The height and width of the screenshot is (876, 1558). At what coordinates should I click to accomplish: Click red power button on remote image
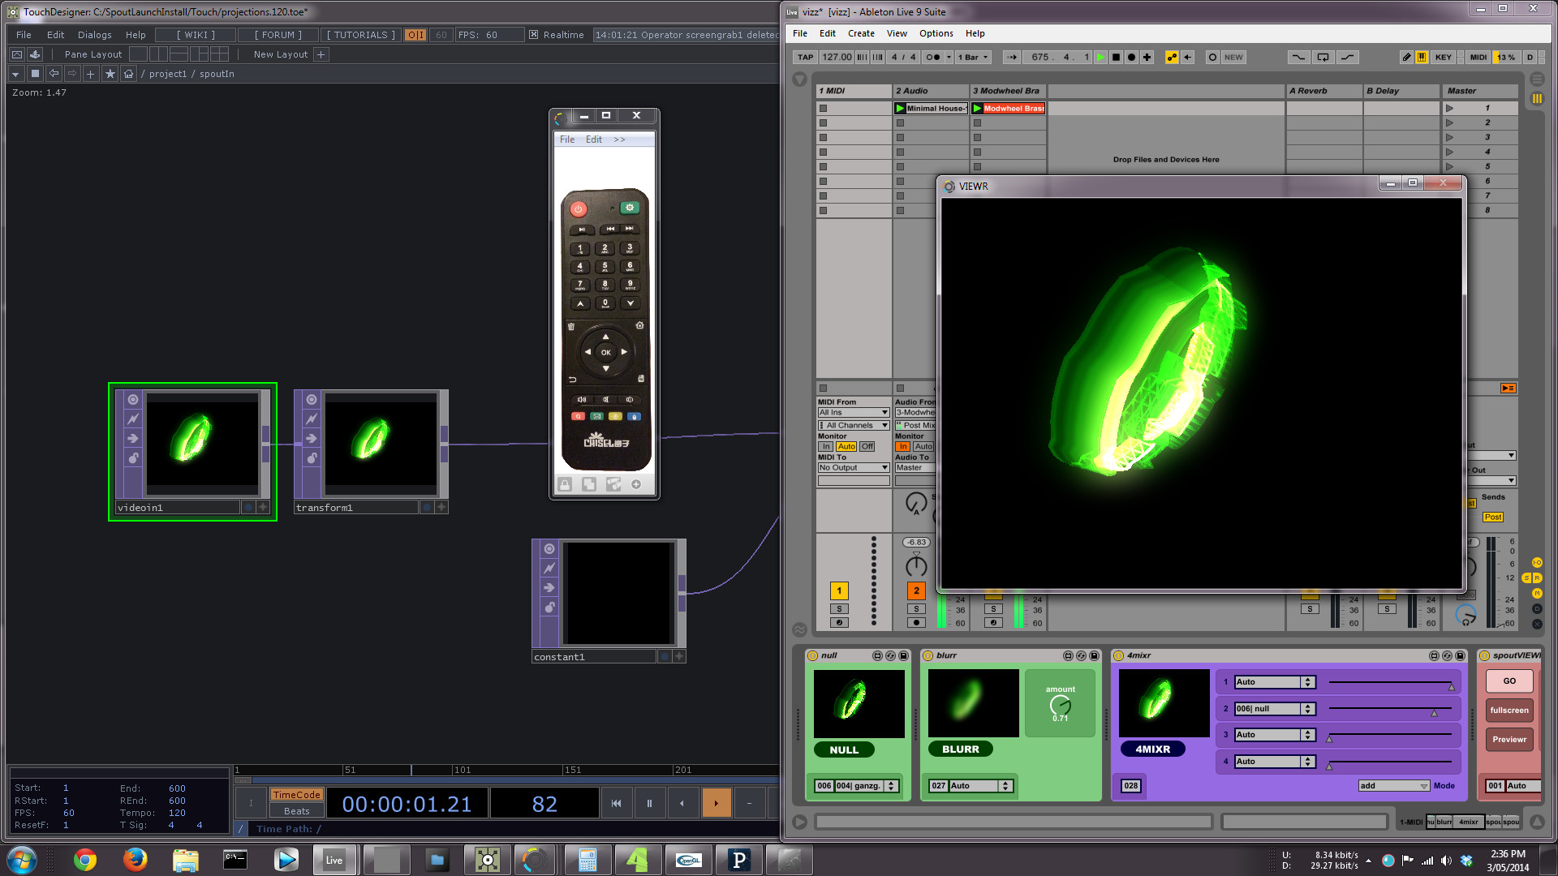pos(578,209)
